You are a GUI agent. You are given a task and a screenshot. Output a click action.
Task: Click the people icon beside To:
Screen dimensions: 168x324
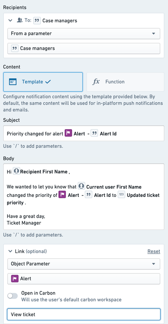[20, 21]
